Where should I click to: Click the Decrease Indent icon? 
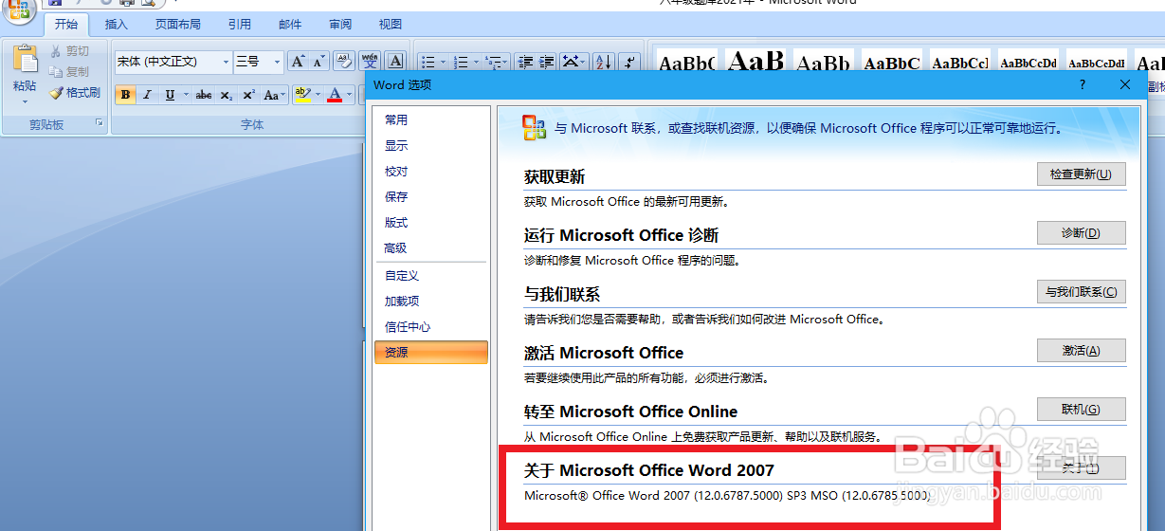click(524, 62)
